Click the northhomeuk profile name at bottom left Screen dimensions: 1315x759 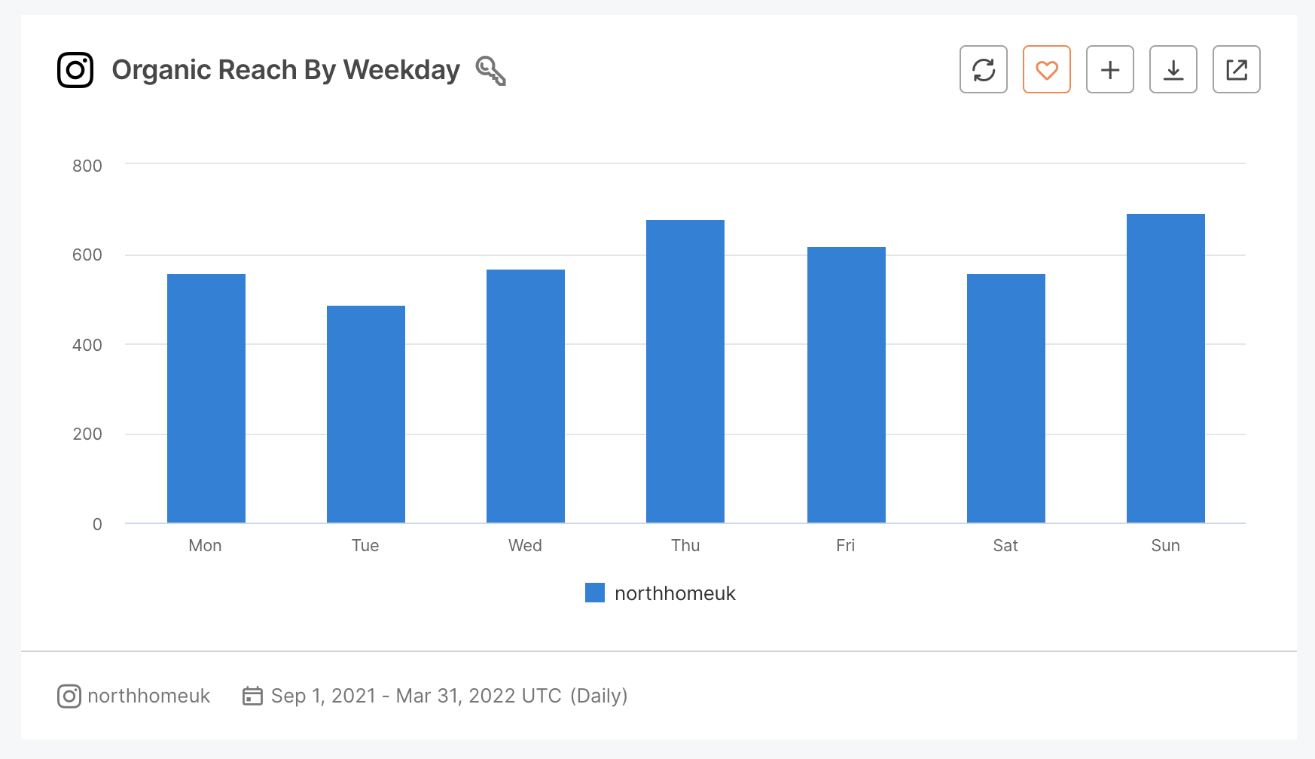149,696
